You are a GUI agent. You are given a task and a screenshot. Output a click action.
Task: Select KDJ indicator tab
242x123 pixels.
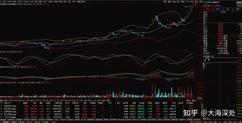[74, 100]
